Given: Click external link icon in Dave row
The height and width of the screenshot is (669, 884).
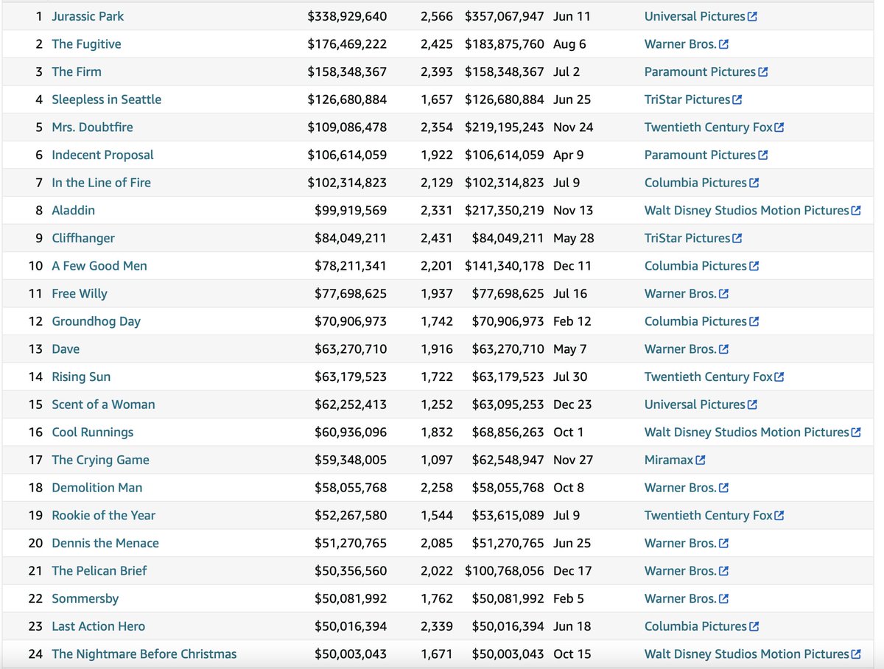Looking at the screenshot, I should click(723, 349).
